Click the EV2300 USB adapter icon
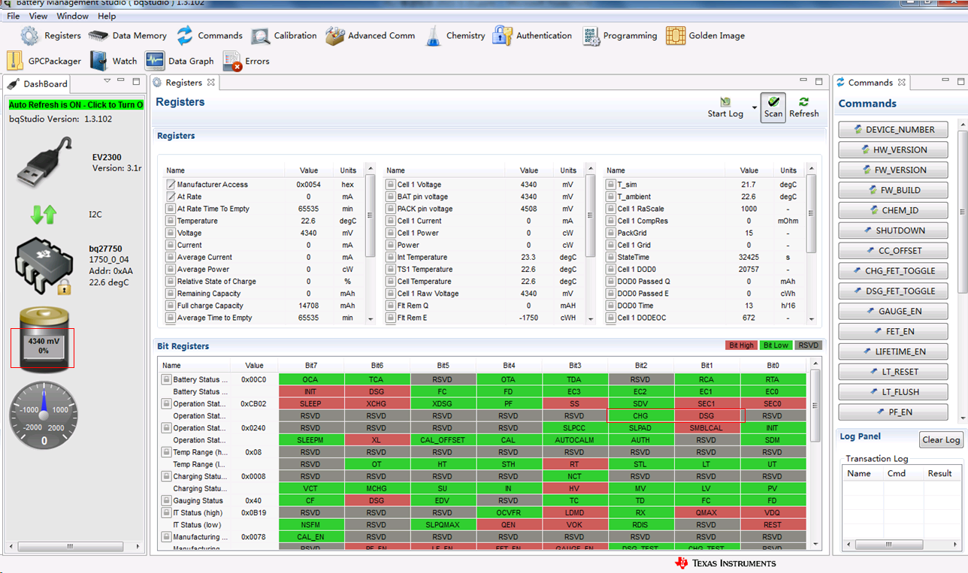968x573 pixels. [45, 163]
